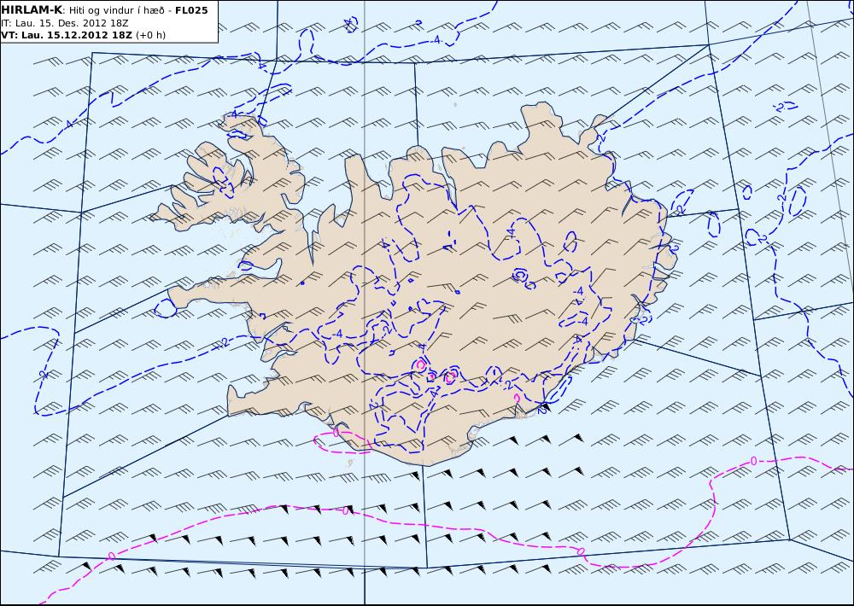Click the HIRLAM-K model title text
The image size is (854, 606).
point(32,10)
